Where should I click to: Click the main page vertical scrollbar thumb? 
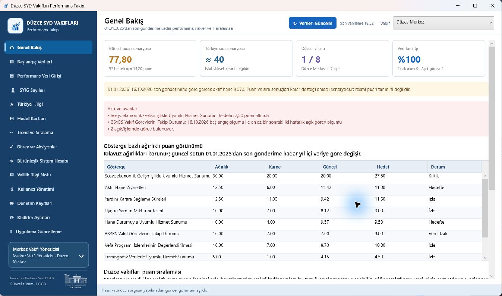[491, 119]
